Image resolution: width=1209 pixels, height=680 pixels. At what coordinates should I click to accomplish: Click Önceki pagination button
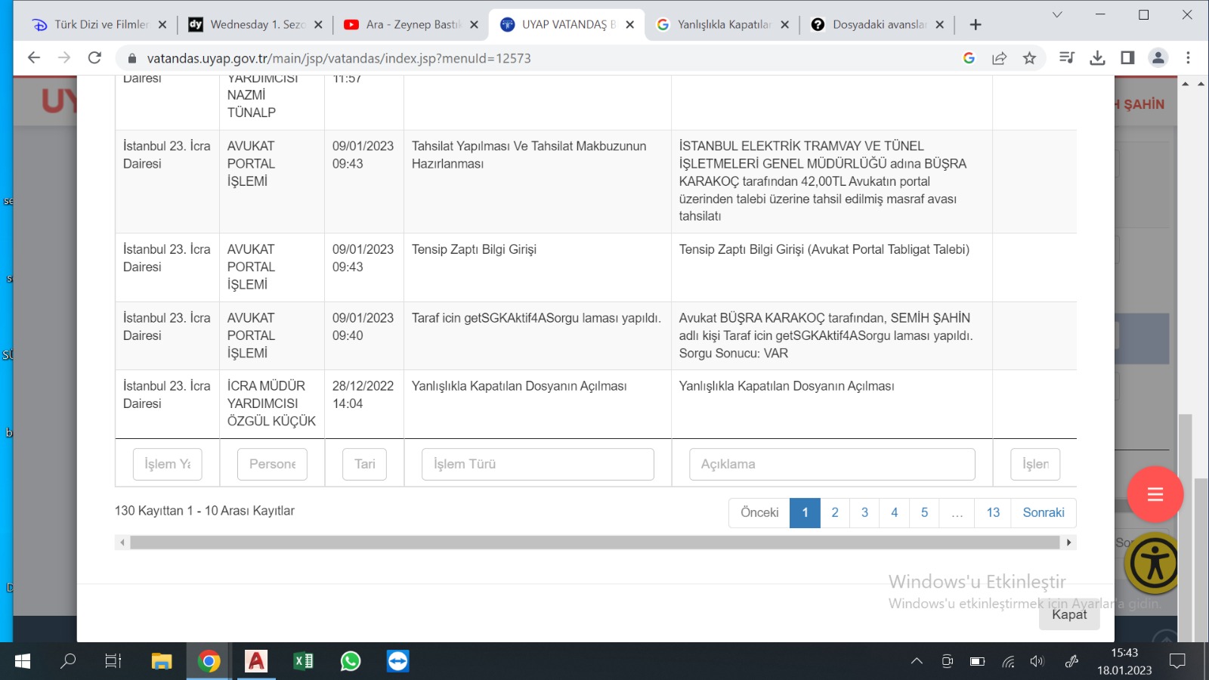[x=759, y=513]
